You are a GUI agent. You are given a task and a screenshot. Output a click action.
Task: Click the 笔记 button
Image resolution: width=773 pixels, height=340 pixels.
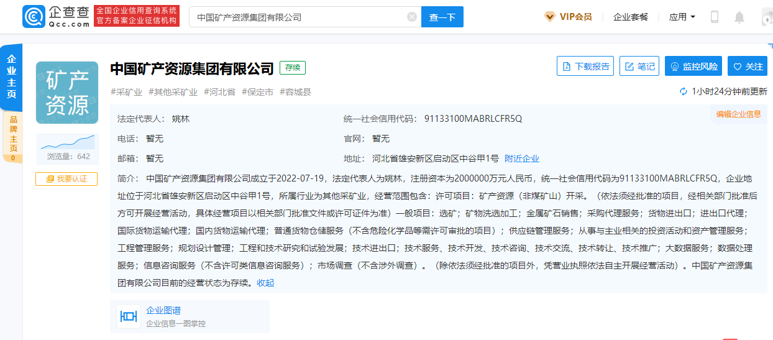coord(639,67)
